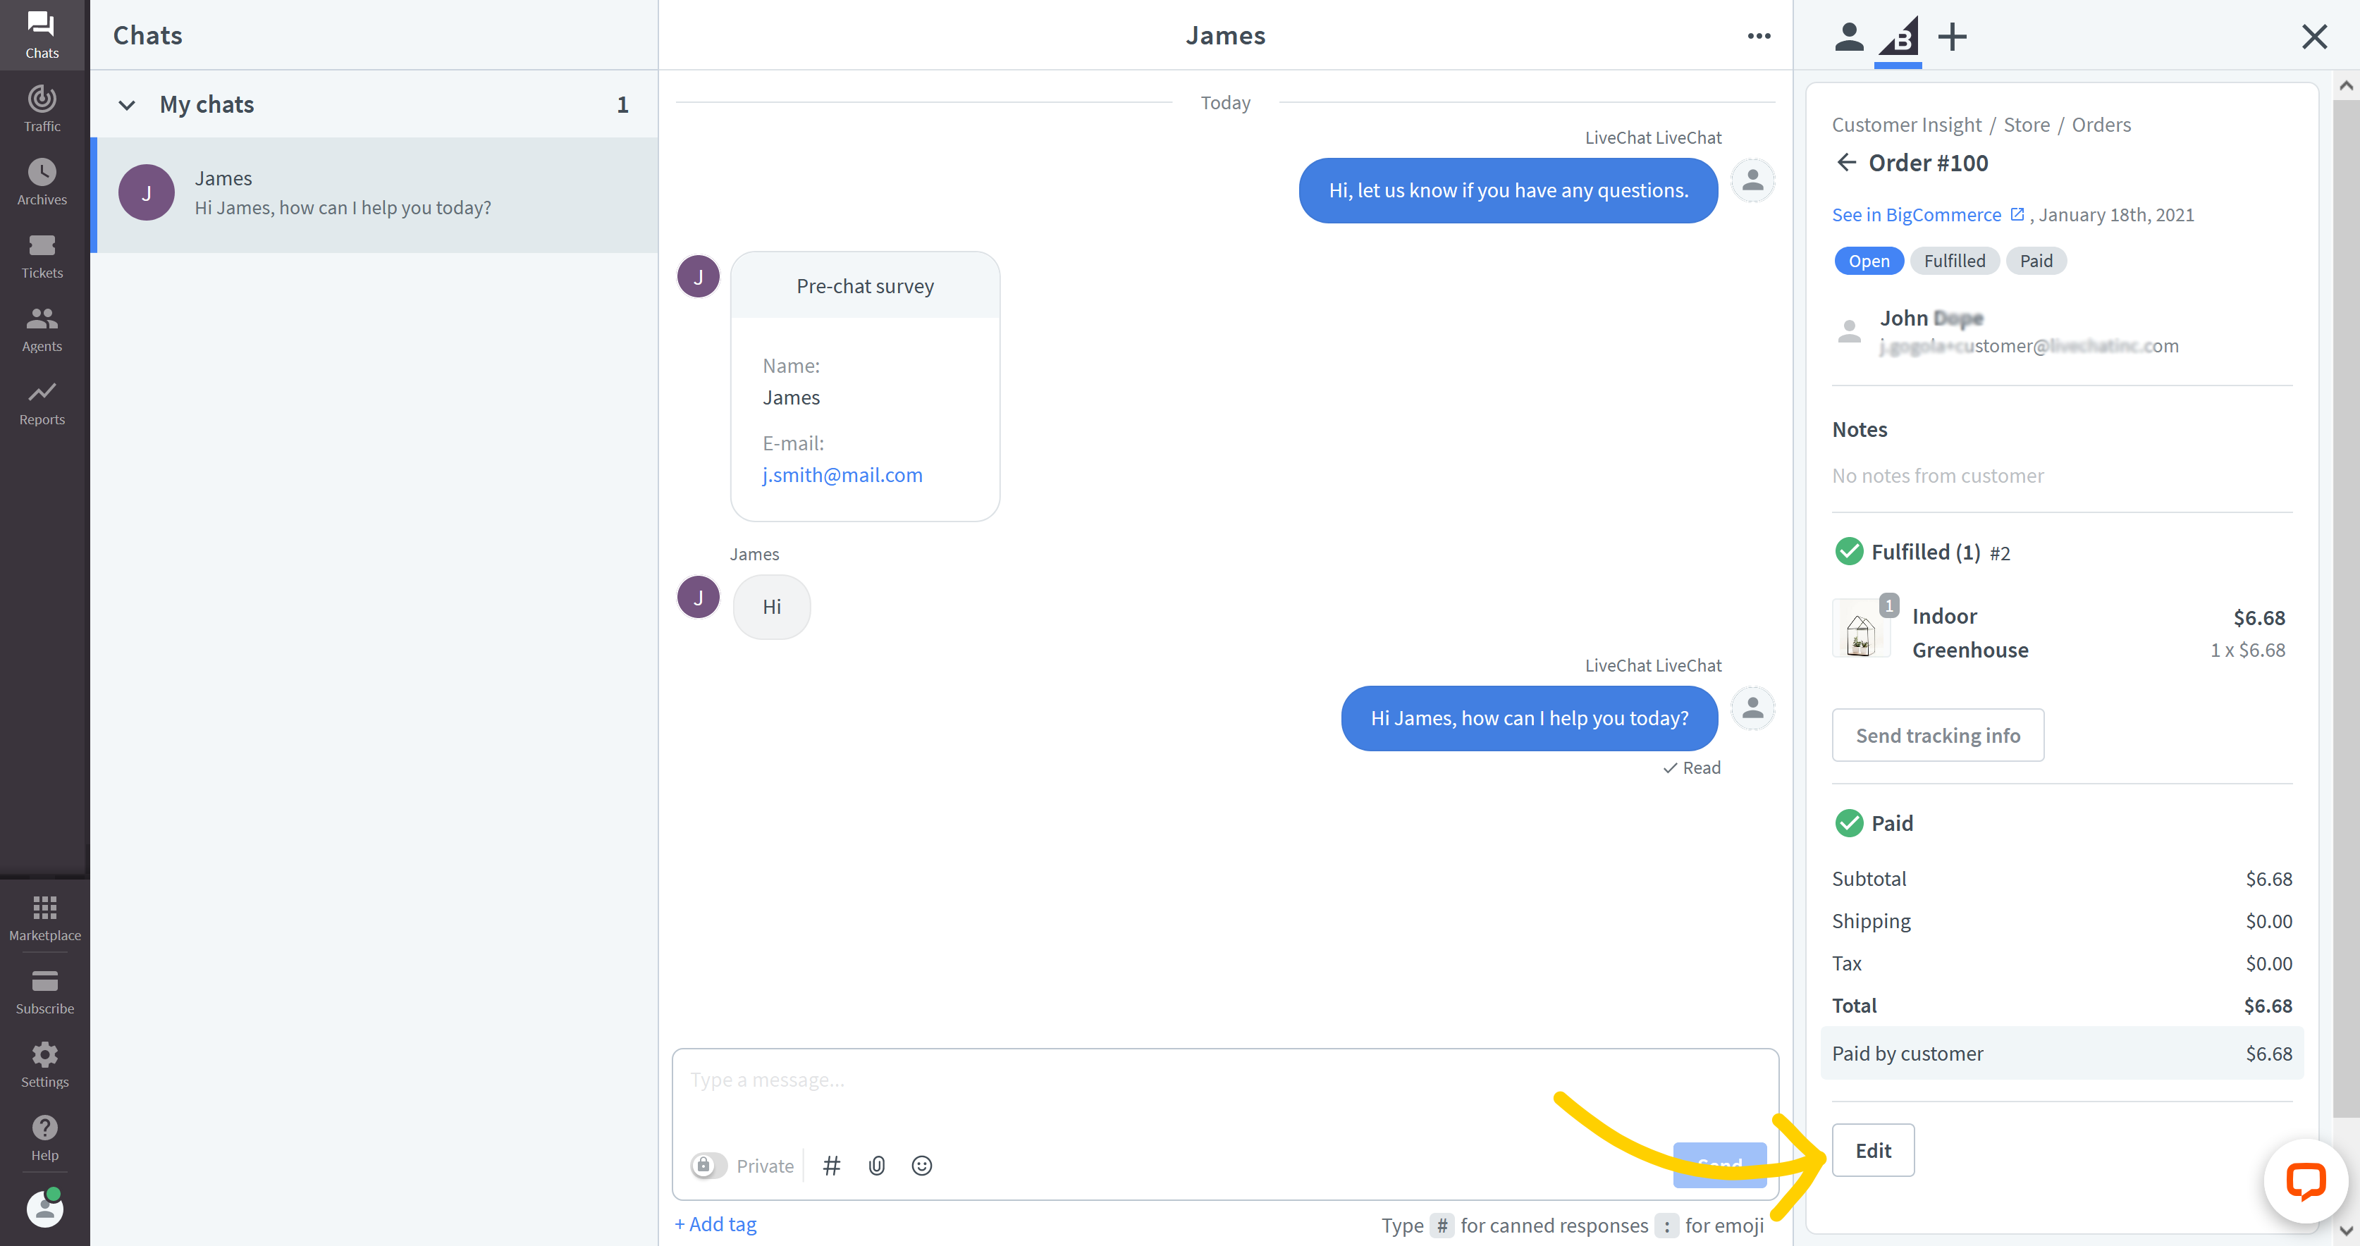Screen dimensions: 2360x1246
Task: Toggle fulfilled order status filter
Action: (1954, 261)
